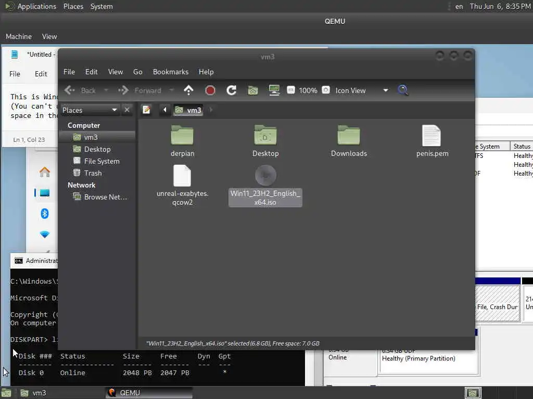This screenshot has height=399, width=533.
Task: Toggle the location text entry pencil icon
Action: (146, 110)
